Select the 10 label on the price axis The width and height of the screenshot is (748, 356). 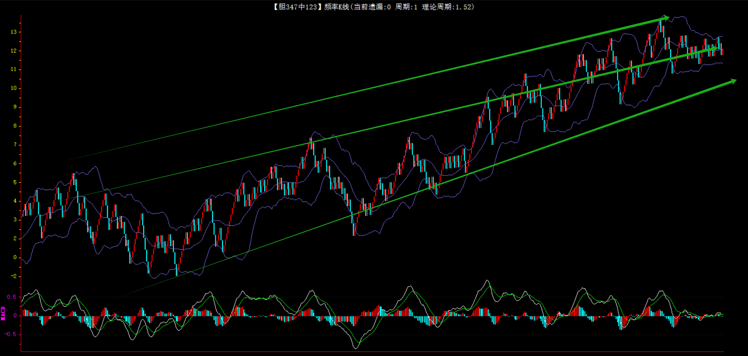pyautogui.click(x=13, y=88)
